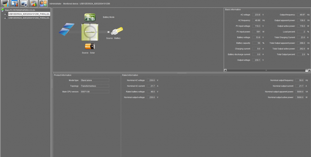Click the Model type field

click(95, 80)
